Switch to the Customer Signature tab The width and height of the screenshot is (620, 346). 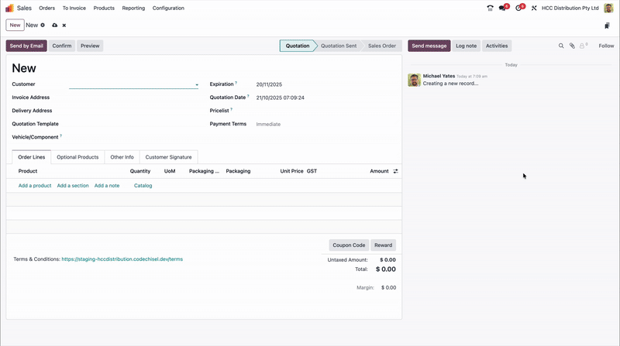[168, 157]
